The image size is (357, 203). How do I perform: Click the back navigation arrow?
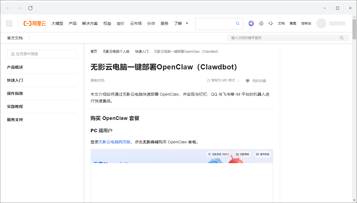[x=8, y=8]
